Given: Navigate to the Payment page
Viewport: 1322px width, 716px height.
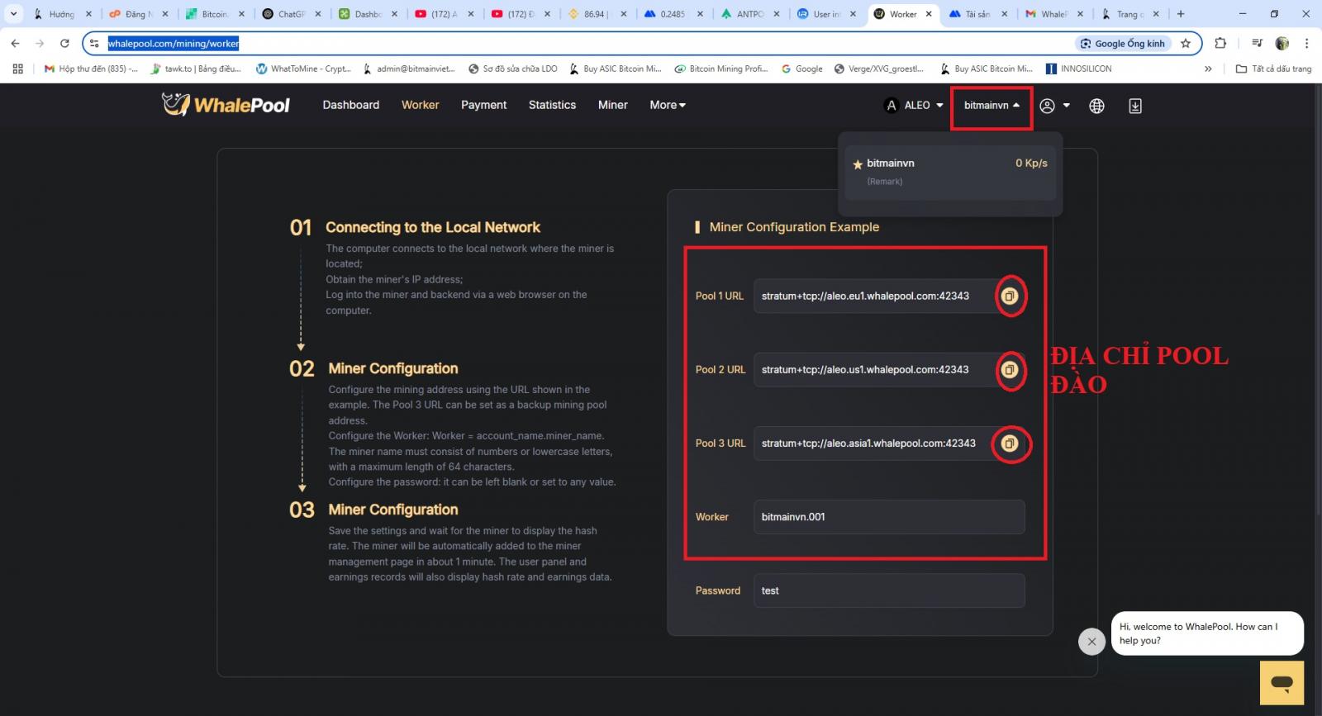Looking at the screenshot, I should click(484, 105).
